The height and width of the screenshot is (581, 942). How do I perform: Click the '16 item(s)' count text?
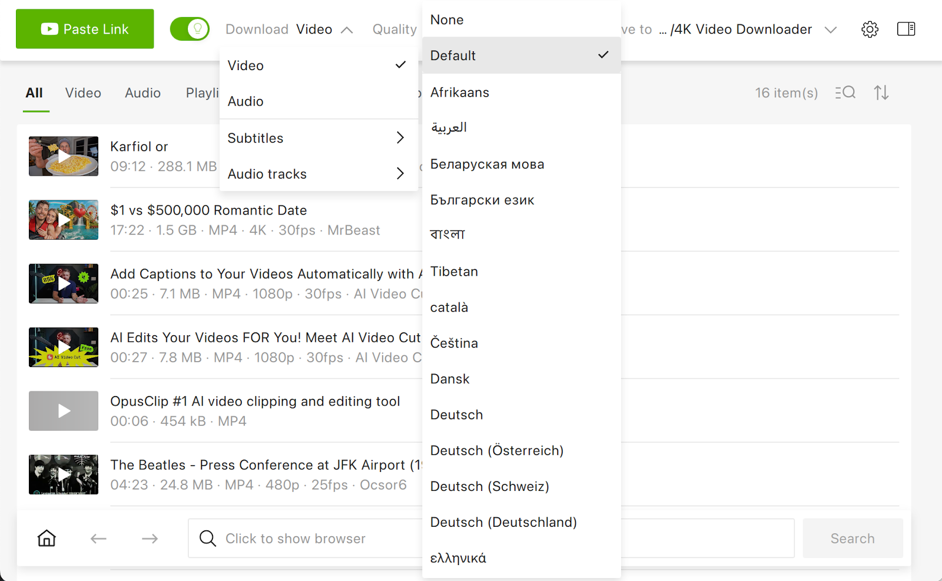(787, 93)
